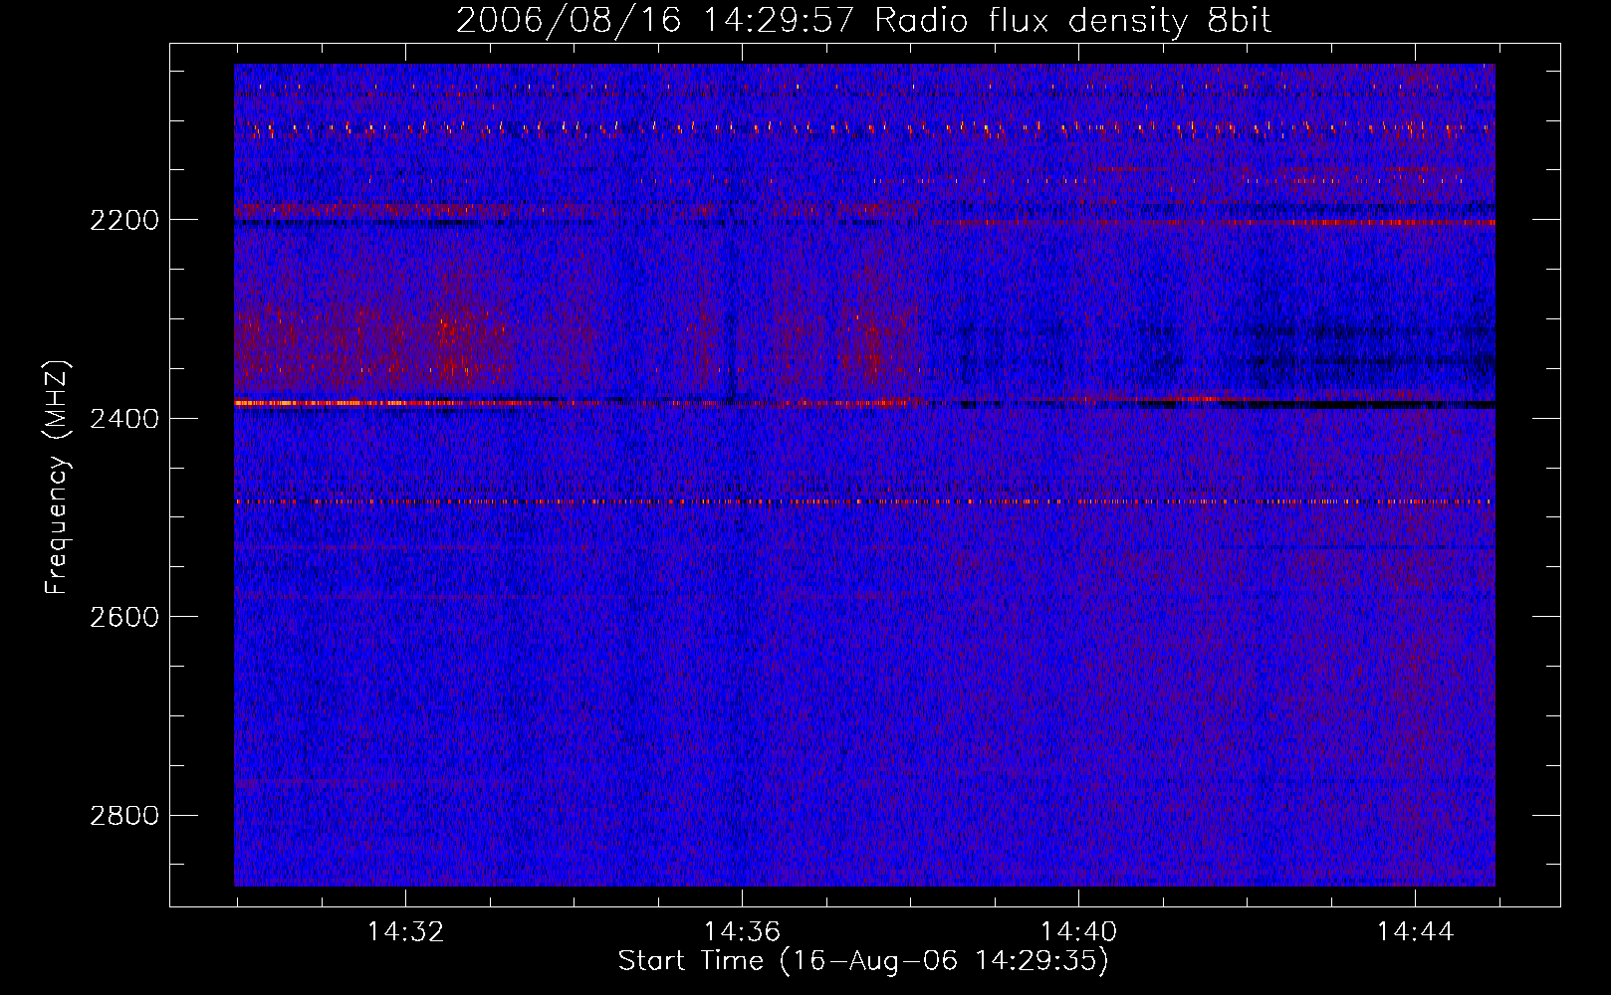1611x995 pixels.
Task: Click the 14:36 time tick label
Action: coord(742,932)
